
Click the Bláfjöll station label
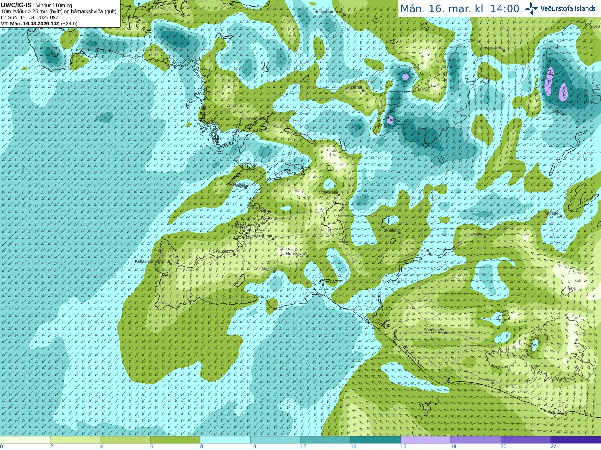click(267, 269)
